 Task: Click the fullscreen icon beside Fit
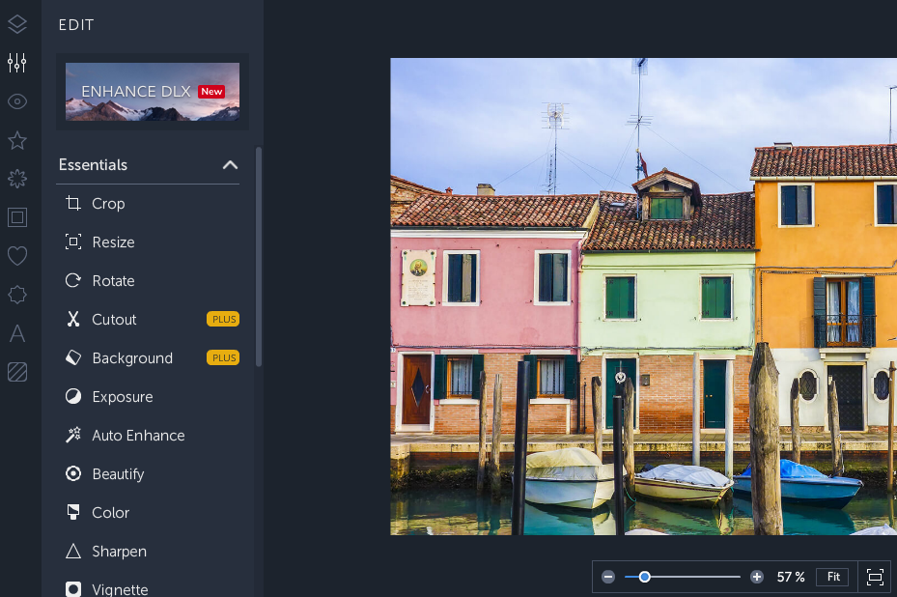(875, 577)
